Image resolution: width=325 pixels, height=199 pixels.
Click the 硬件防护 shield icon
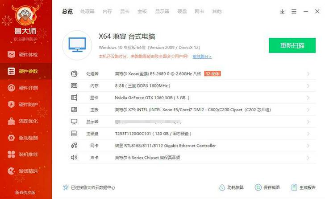tap(11, 104)
